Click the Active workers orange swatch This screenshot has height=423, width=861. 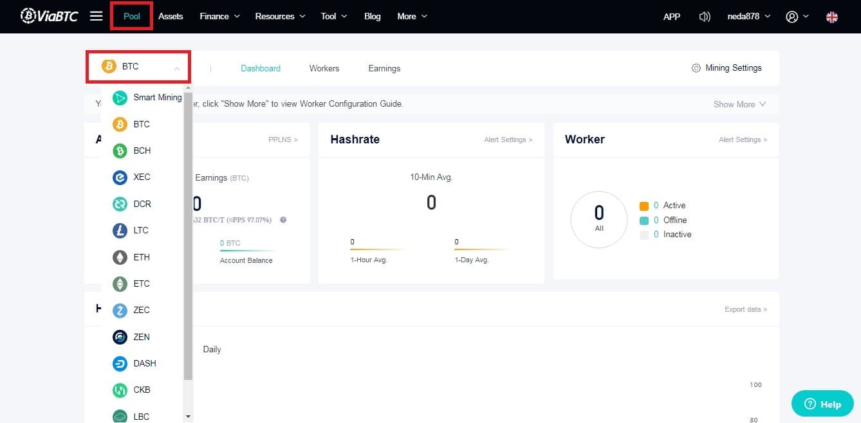coord(644,206)
